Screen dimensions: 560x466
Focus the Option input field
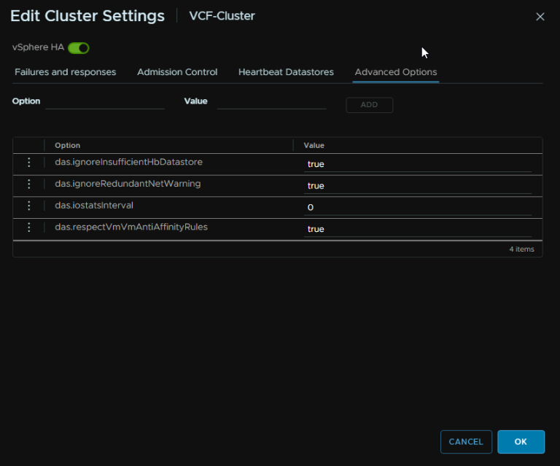tap(105, 102)
